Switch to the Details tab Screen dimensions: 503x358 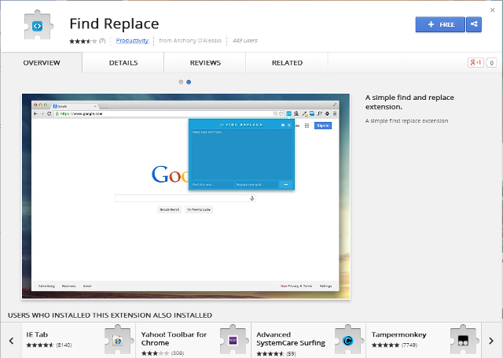(123, 63)
